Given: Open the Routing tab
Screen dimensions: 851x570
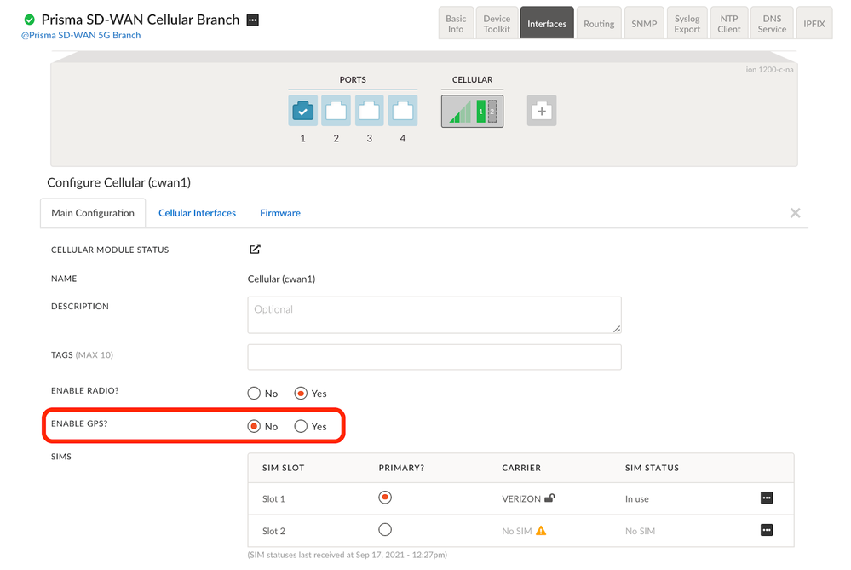Looking at the screenshot, I should click(x=599, y=24).
